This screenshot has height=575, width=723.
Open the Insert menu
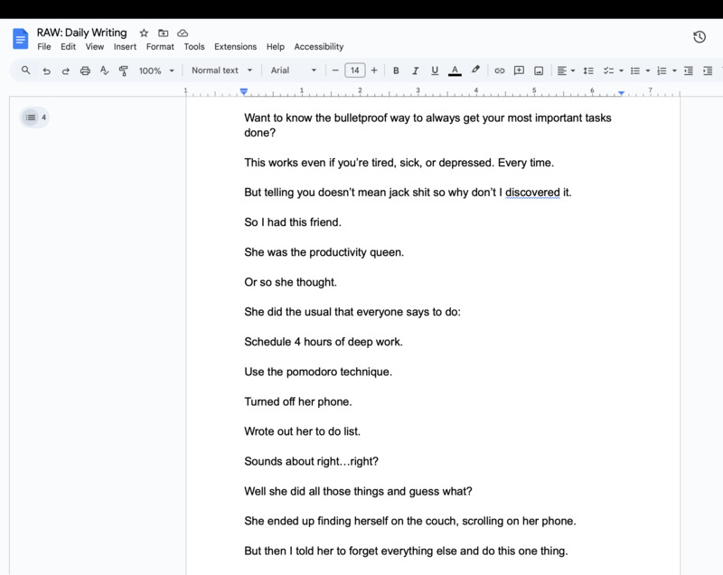click(125, 47)
